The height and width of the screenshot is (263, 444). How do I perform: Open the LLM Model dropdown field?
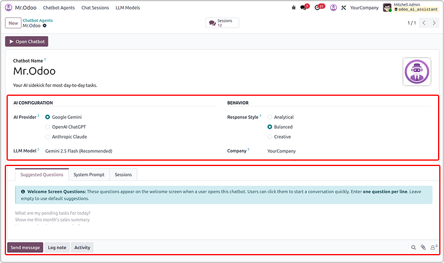pyautogui.click(x=119, y=151)
